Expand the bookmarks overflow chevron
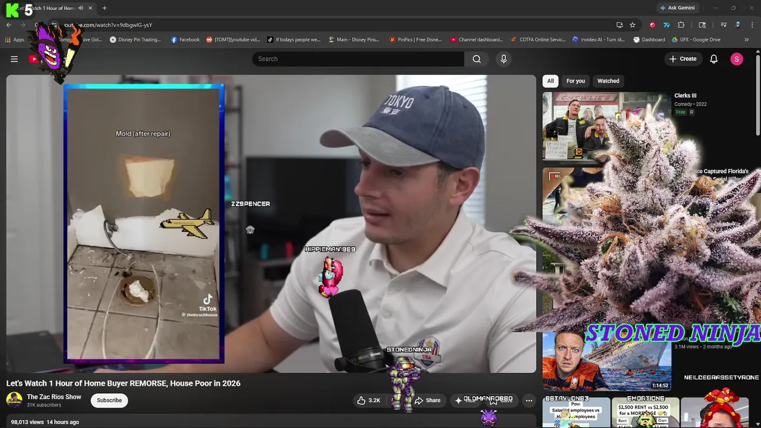The image size is (761, 428). 746,40
